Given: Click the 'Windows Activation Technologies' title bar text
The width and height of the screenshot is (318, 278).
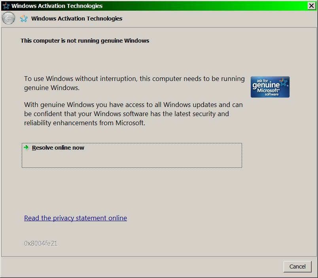Looking at the screenshot, I should (x=57, y=6).
